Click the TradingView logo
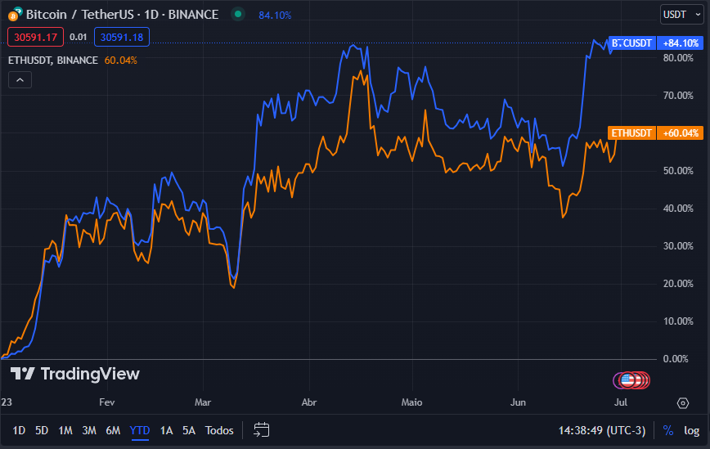 pyautogui.click(x=75, y=374)
